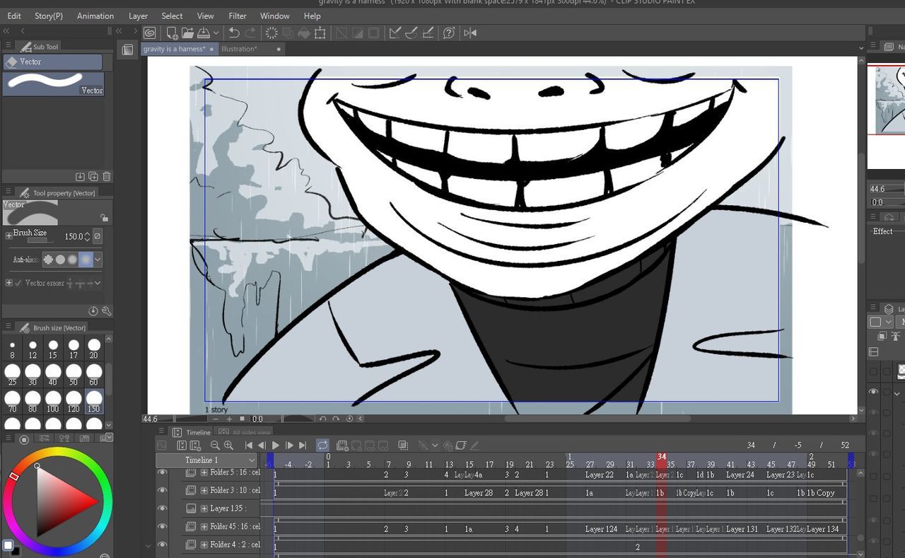Switch to All sides view tab

click(245, 432)
